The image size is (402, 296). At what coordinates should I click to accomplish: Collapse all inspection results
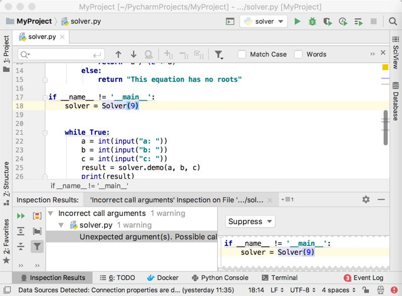(x=21, y=247)
